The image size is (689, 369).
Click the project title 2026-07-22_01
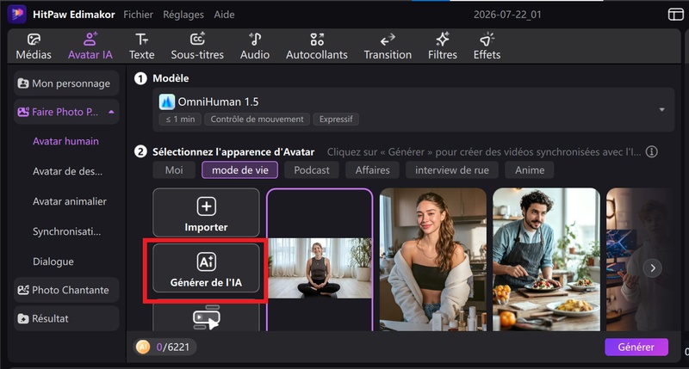point(507,15)
